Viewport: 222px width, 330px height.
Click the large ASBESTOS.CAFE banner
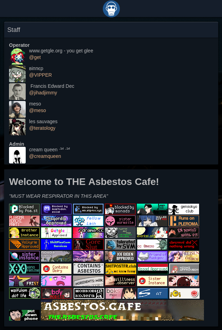tap(122, 310)
